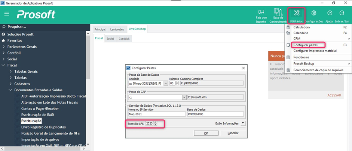Click the sidebar horizontal scrollbar

click(43, 148)
